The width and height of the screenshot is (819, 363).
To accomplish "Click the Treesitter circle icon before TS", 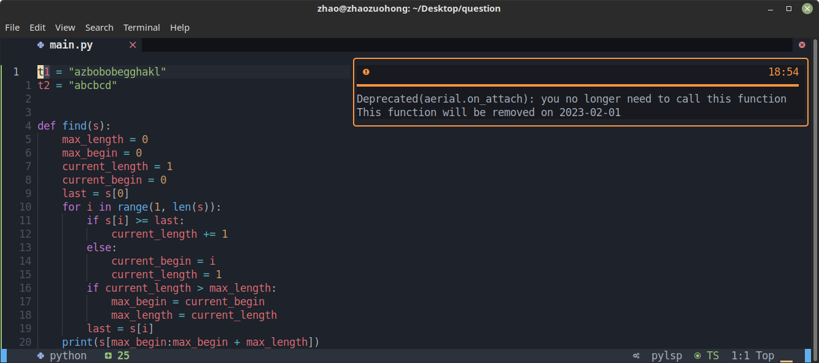I will 697,356.
